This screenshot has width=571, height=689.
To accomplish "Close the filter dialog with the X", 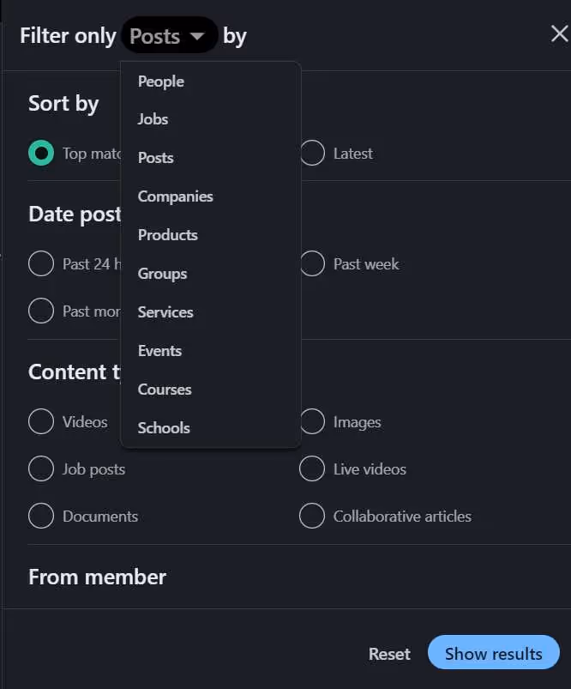I will (559, 33).
